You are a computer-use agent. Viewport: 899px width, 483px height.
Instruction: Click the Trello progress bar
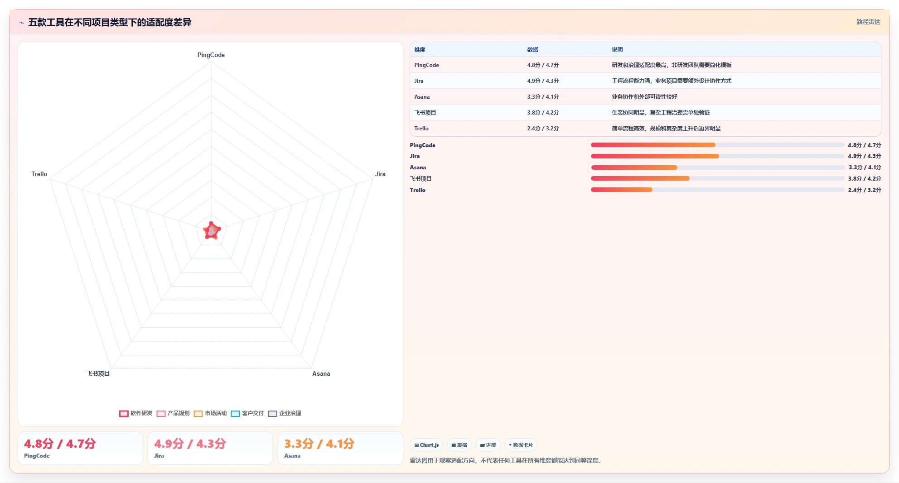point(717,190)
